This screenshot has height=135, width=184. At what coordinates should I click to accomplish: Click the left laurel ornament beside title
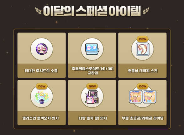tap(38, 10)
